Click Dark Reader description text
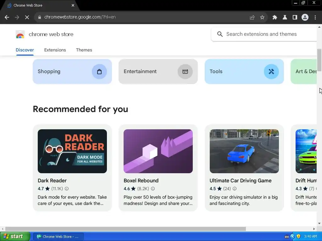 (x=72, y=200)
